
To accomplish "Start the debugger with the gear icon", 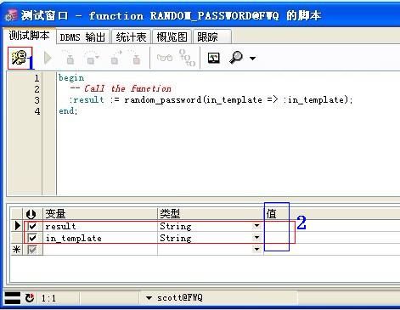I will coord(19,58).
